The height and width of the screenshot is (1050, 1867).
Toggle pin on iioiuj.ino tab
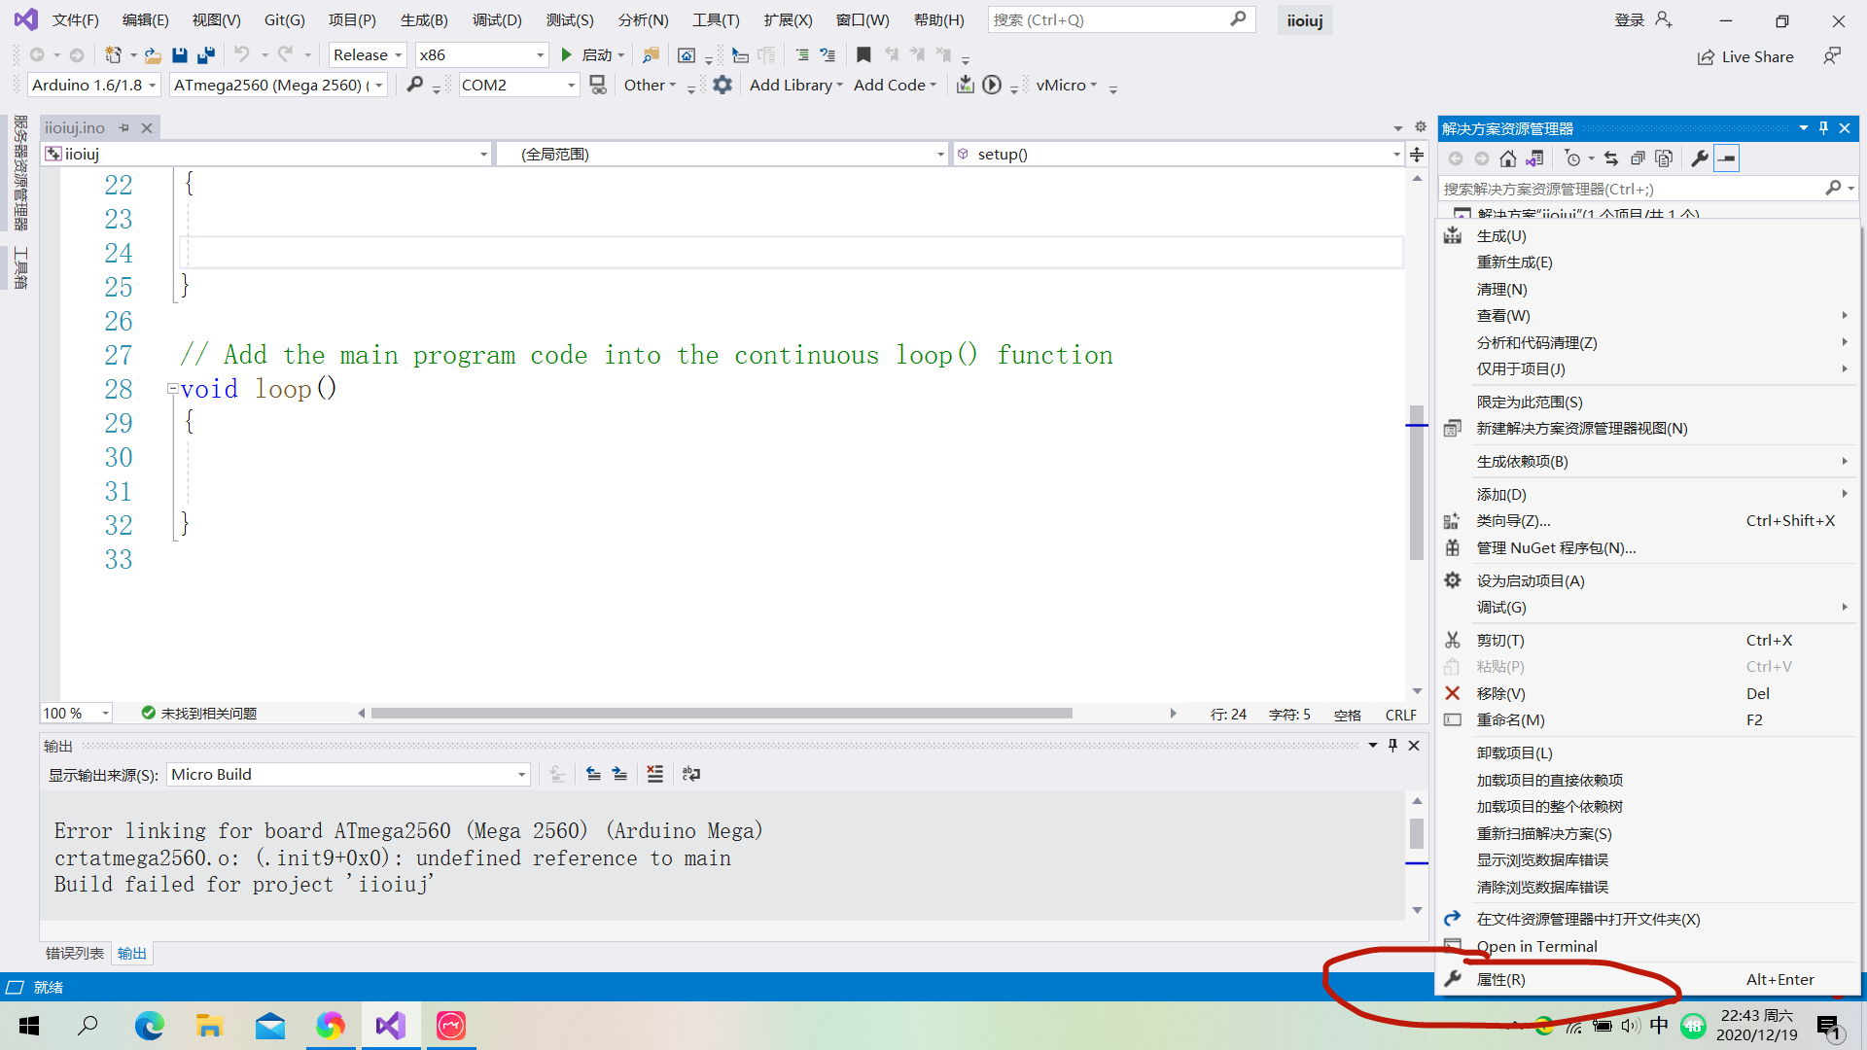pos(123,128)
